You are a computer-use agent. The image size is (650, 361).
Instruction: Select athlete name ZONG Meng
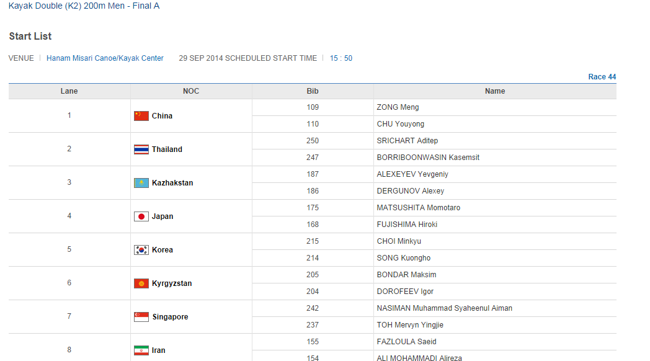point(398,107)
